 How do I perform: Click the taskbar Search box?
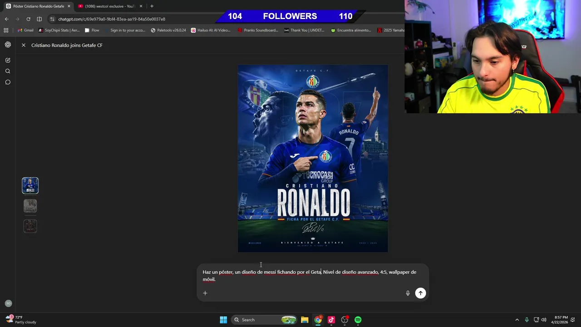[x=265, y=320]
